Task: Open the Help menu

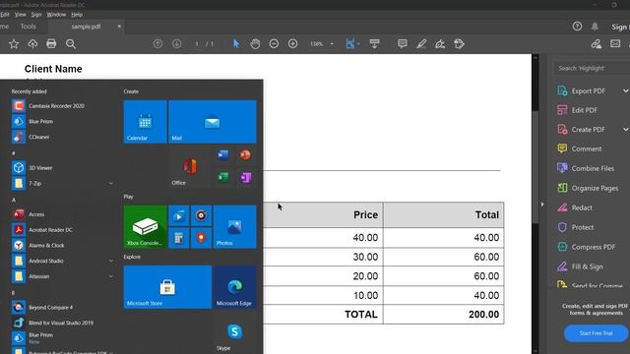Action: click(77, 15)
